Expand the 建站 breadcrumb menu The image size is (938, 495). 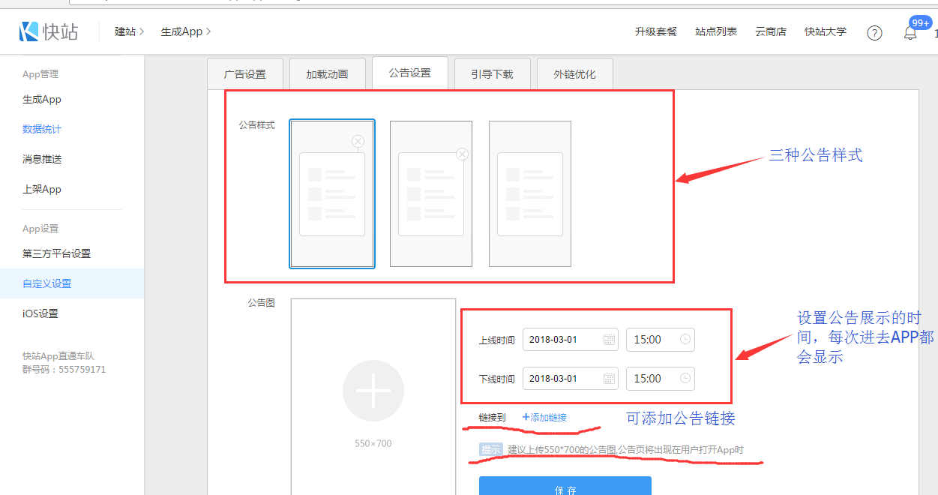(x=130, y=31)
